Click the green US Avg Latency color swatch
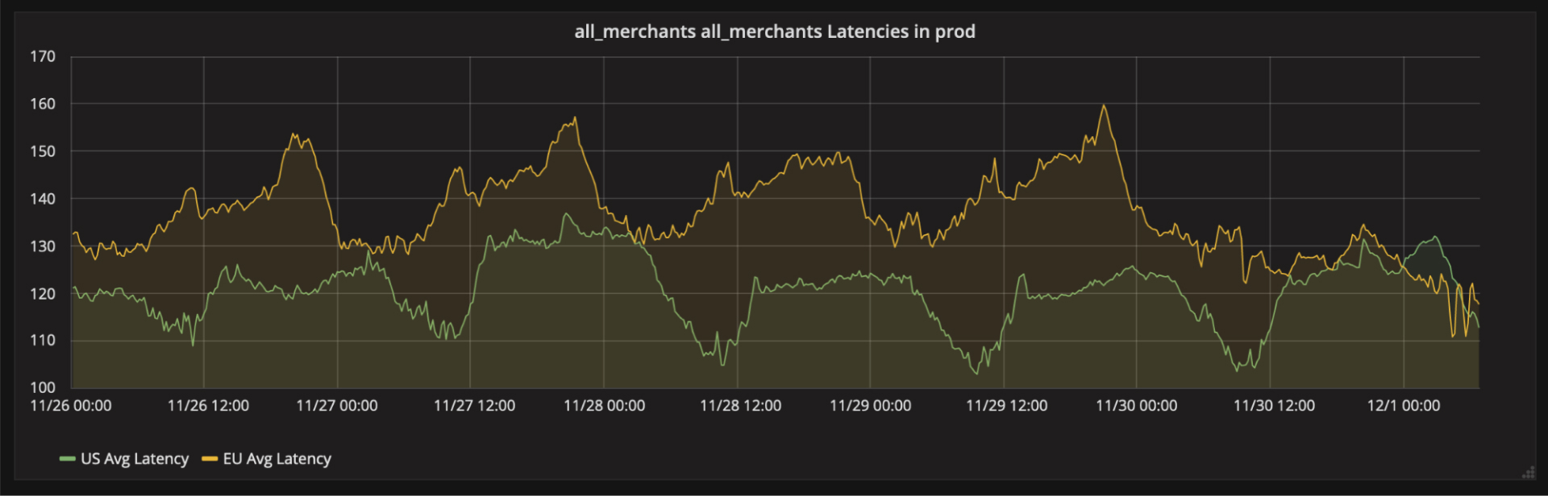The width and height of the screenshot is (1548, 496). pyautogui.click(x=68, y=459)
